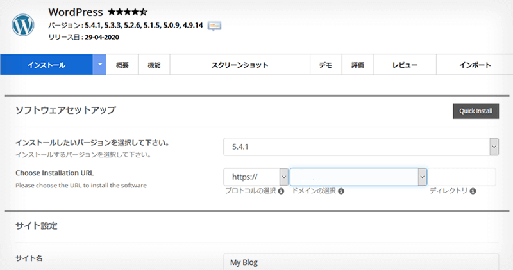513x270 pixels.
Task: Open the スクリーンショット tab
Action: tap(240, 65)
